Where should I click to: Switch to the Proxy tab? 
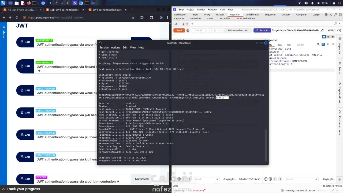(x=207, y=14)
